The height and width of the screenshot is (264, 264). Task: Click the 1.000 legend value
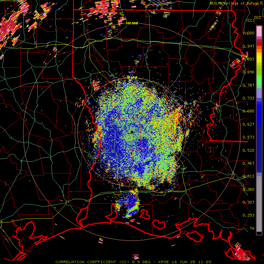pos(248,33)
